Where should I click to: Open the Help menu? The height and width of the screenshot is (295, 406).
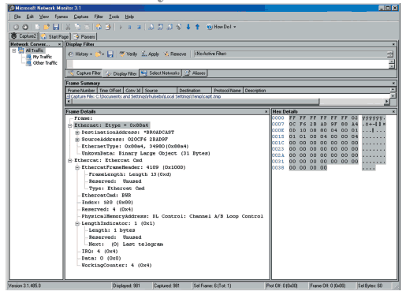[129, 17]
